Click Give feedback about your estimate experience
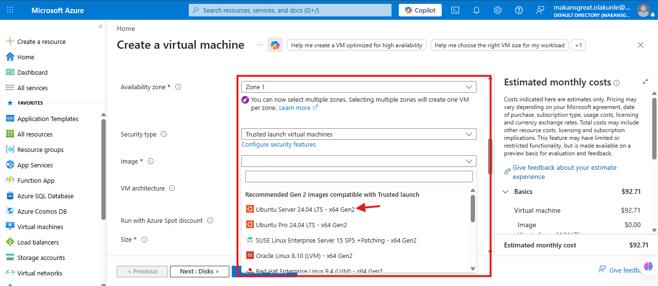Image resolution: width=658 pixels, height=286 pixels. (564, 172)
